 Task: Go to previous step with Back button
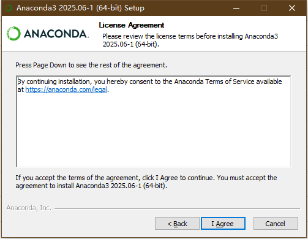[x=177, y=224]
